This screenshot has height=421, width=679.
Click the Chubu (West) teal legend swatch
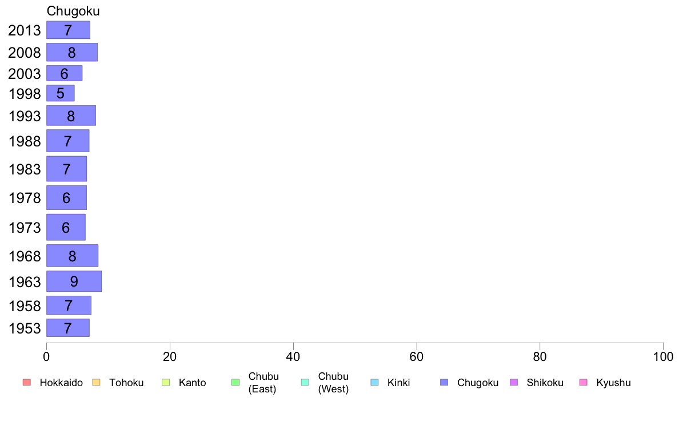pyautogui.click(x=305, y=382)
